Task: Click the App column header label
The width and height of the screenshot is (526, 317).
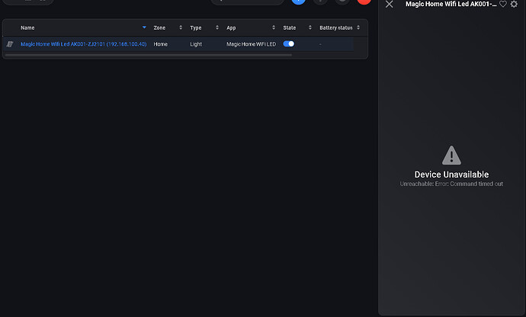Action: [231, 28]
